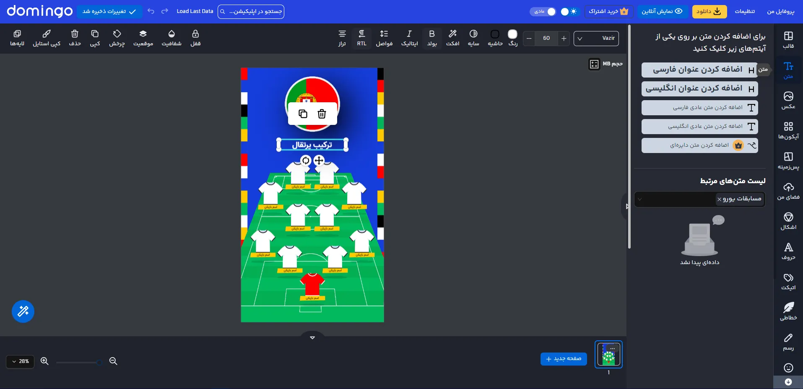Image resolution: width=803 pixels, height=389 pixels.
Task: Open the Layers (لایه‌ها) panel
Action: [x=17, y=38]
